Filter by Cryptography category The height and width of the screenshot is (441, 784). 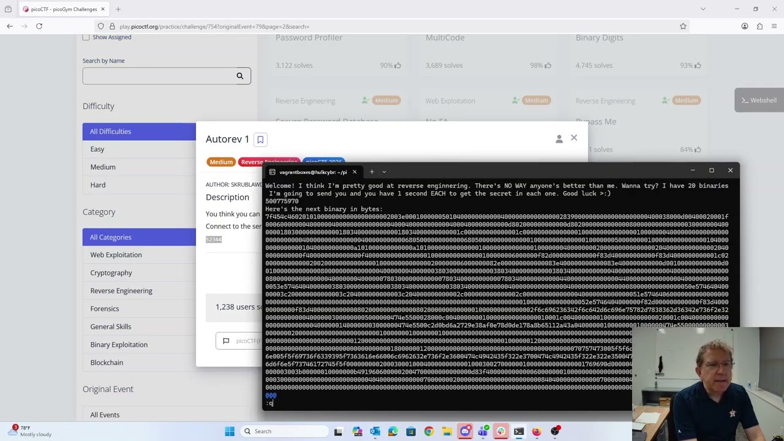pyautogui.click(x=139, y=273)
